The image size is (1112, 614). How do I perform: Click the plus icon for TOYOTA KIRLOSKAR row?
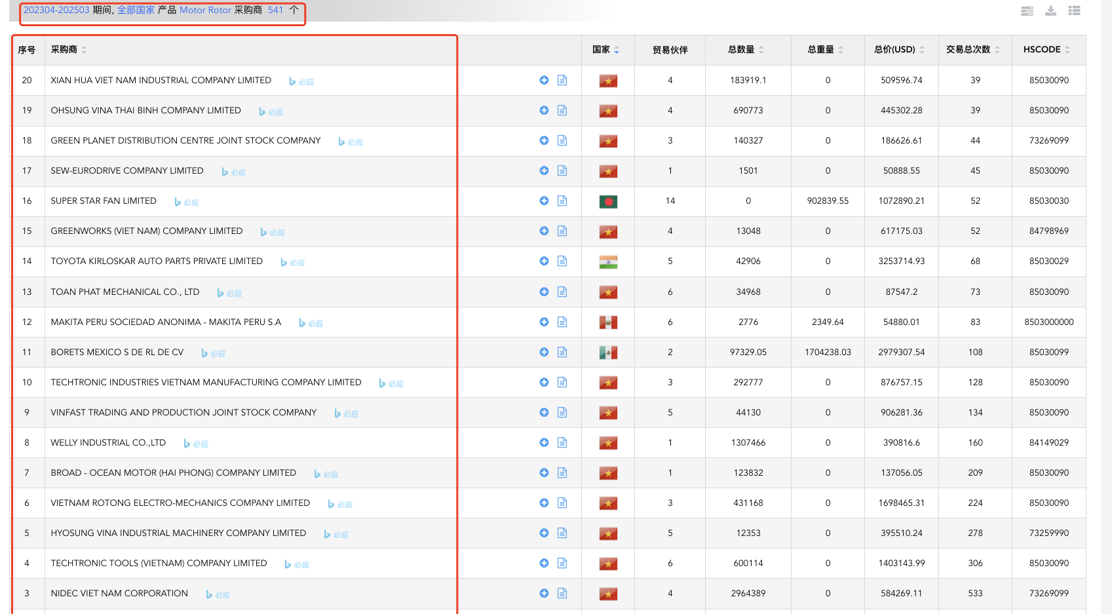pyautogui.click(x=544, y=261)
